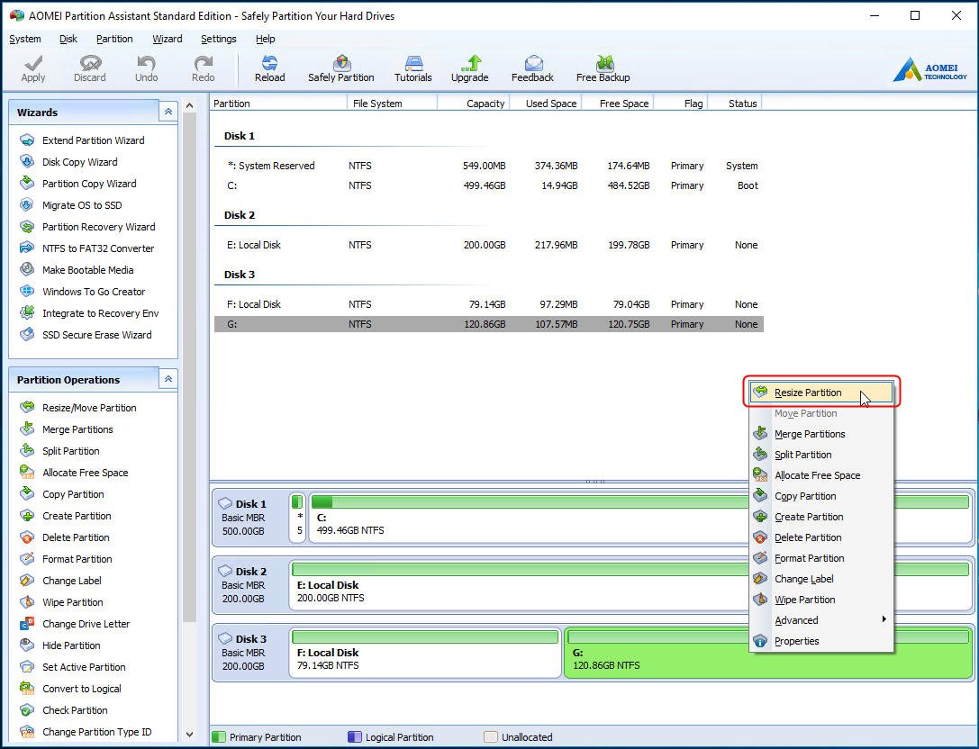
Task: Select Allocate Free Space in context menu
Action: [821, 475]
